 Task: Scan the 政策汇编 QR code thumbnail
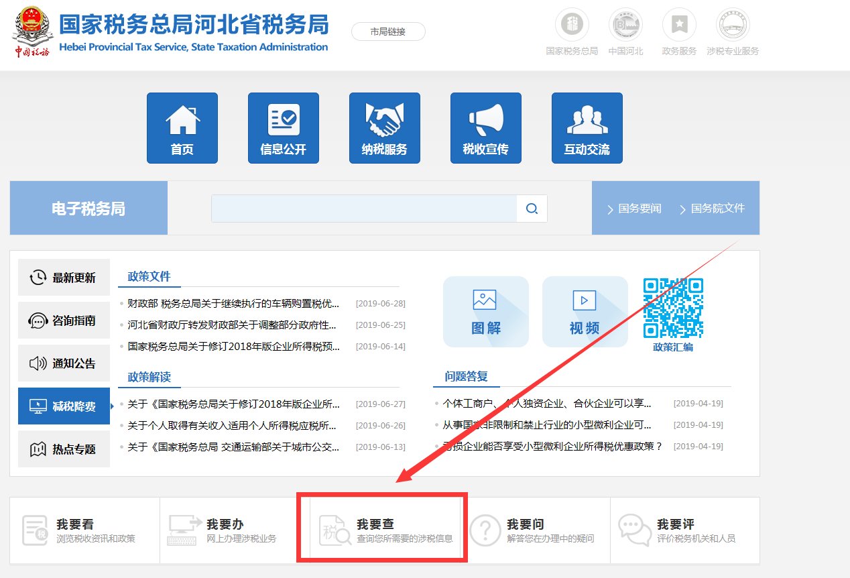pos(673,308)
